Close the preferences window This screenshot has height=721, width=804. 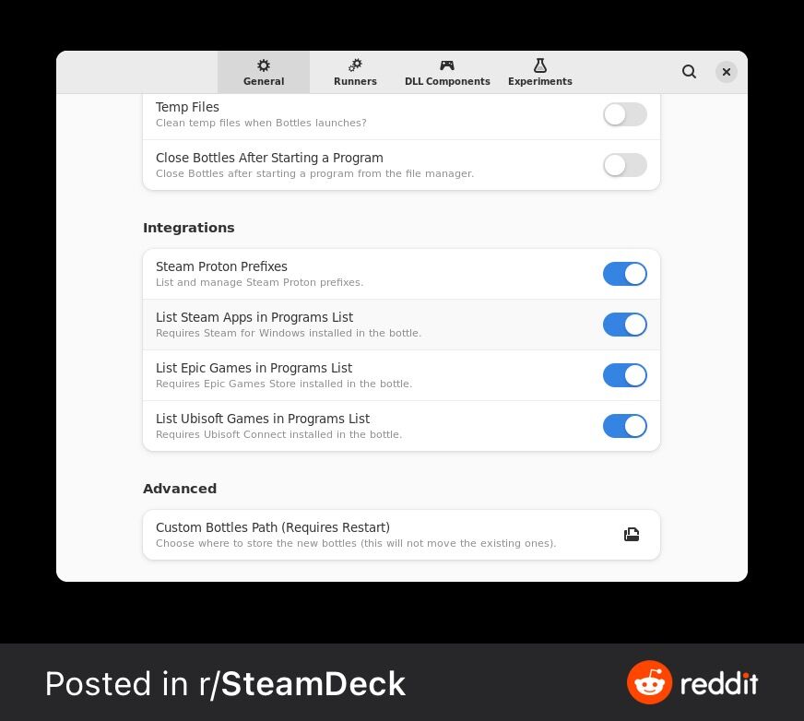point(726,72)
